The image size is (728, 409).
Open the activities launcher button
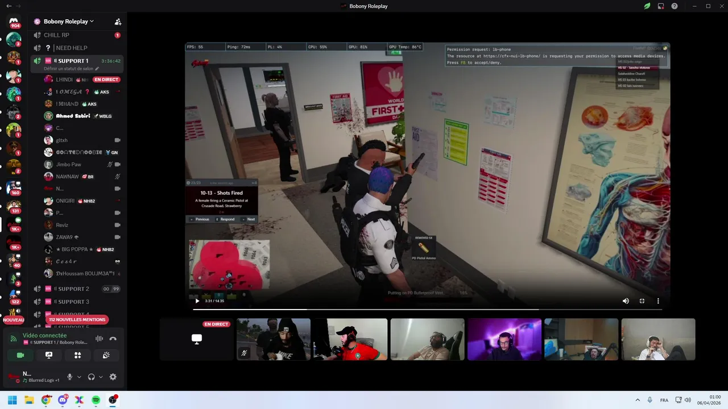tap(78, 355)
